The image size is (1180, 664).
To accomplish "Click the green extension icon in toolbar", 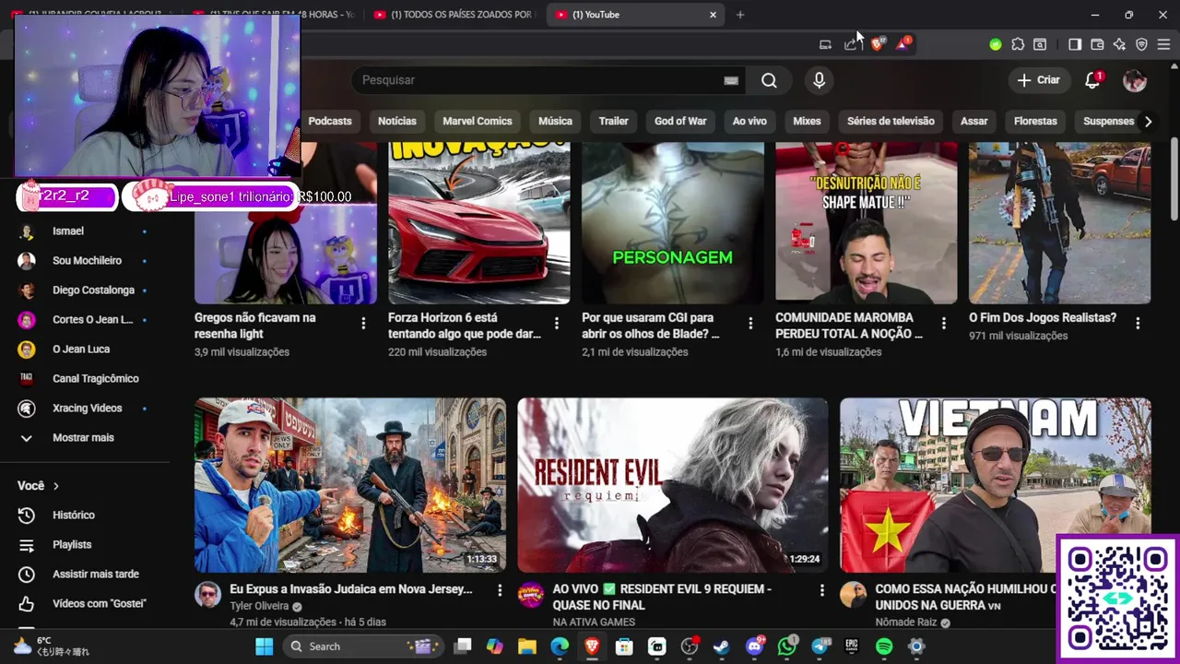I will [996, 44].
